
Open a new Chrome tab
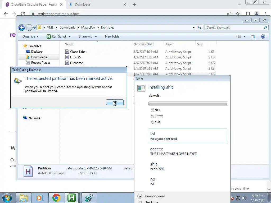(135, 5)
